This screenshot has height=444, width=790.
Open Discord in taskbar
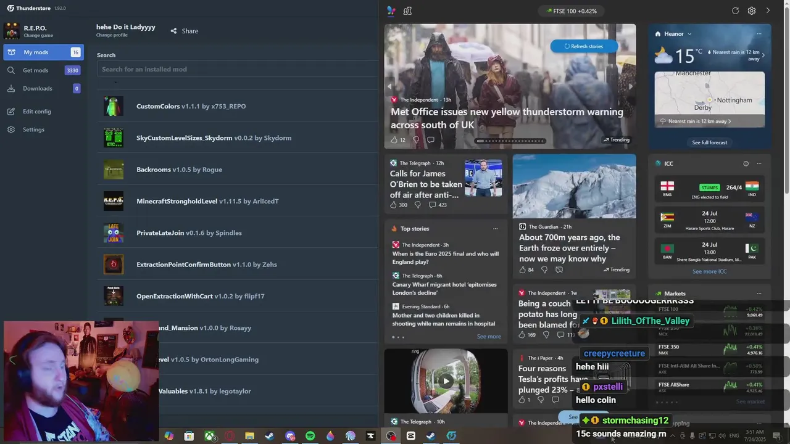coord(289,436)
